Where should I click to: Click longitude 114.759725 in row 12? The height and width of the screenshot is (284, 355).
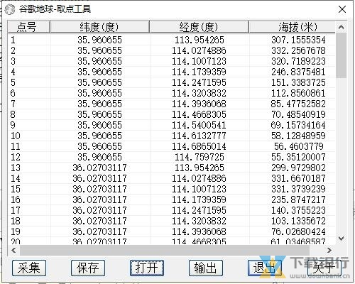[200, 157]
